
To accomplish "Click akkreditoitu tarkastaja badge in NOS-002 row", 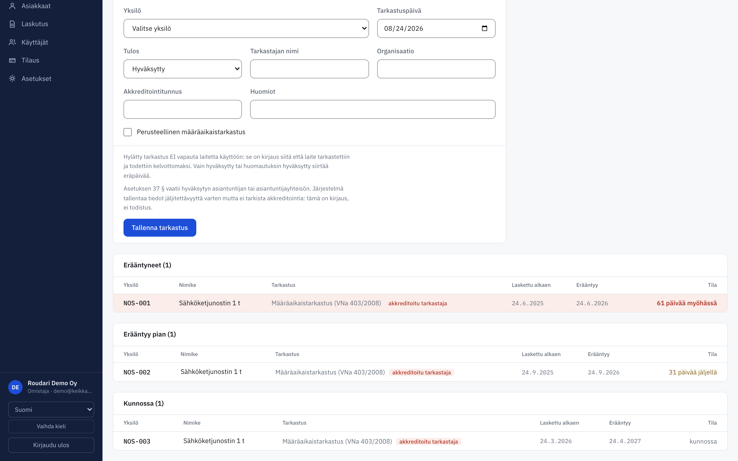I will (x=422, y=373).
